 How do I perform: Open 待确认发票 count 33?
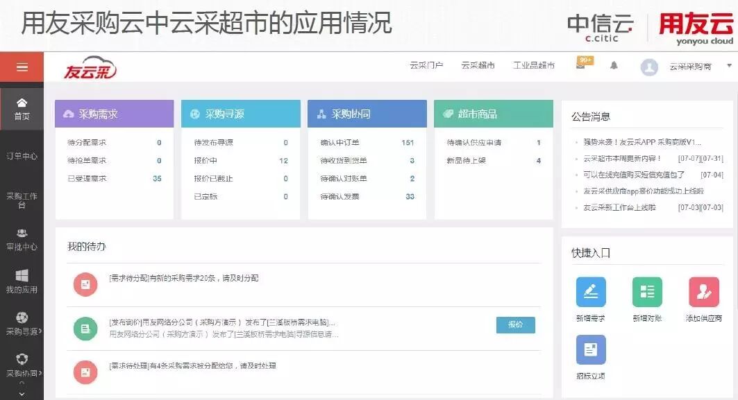click(x=410, y=196)
